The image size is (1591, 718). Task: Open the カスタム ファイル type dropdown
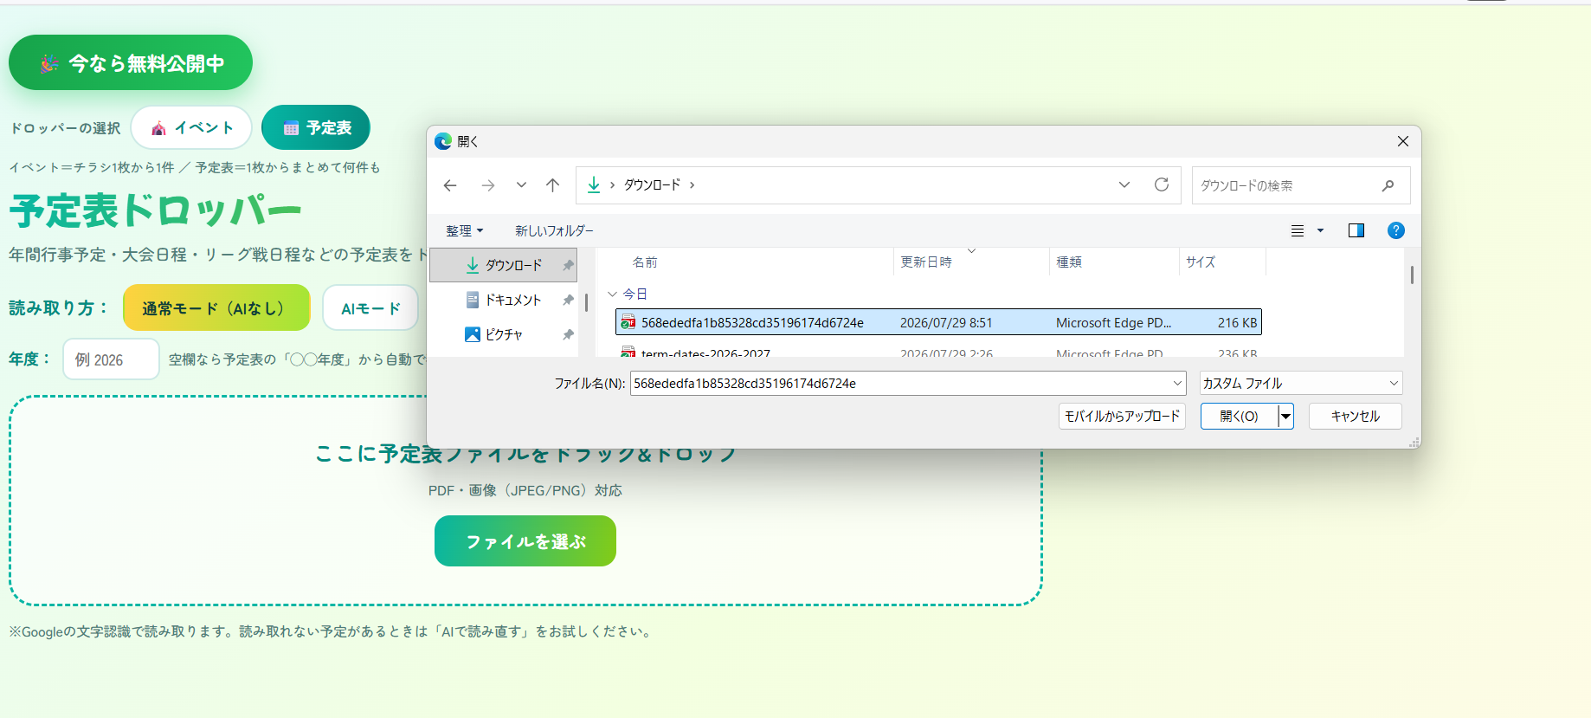click(x=1301, y=383)
